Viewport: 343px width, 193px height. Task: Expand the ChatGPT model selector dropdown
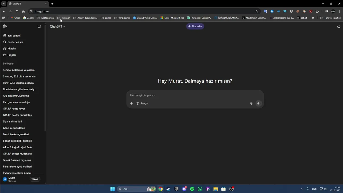click(57, 26)
